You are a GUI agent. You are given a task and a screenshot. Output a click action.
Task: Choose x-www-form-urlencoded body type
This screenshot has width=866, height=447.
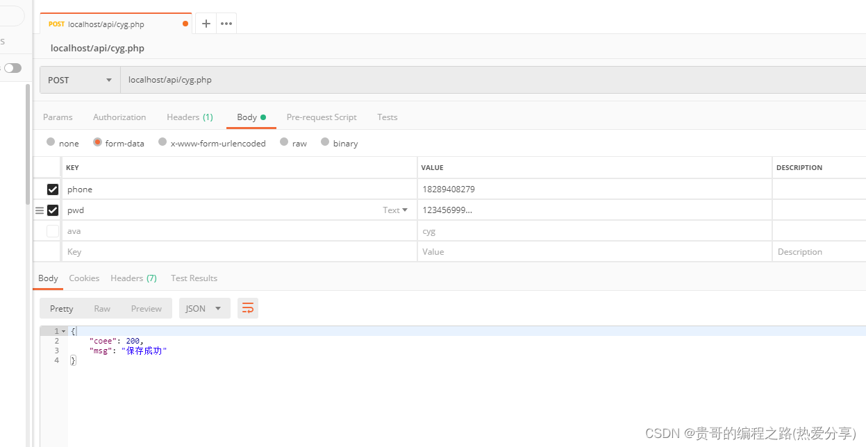tap(163, 142)
